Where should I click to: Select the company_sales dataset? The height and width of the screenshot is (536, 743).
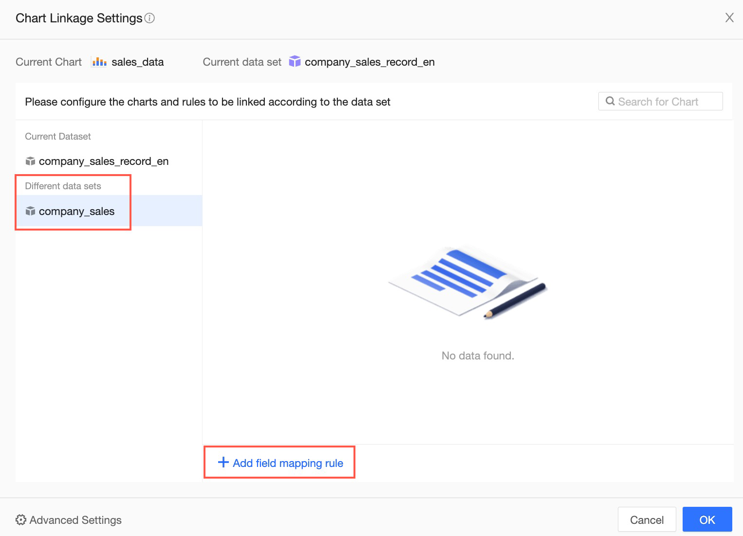pyautogui.click(x=77, y=211)
